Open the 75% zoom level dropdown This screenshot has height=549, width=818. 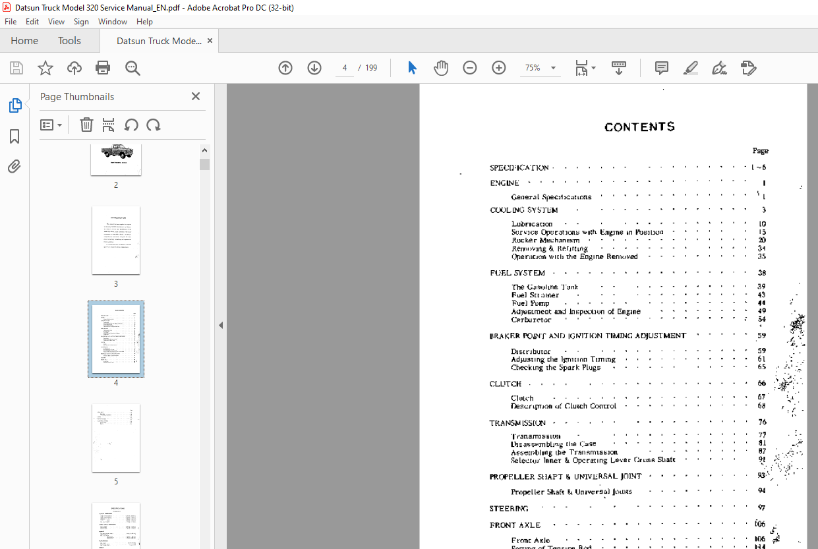coord(553,68)
